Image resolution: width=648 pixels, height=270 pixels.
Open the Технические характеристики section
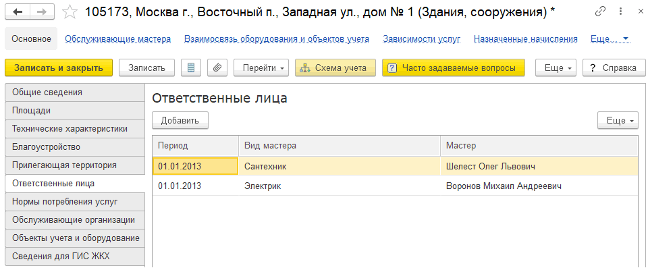point(75,129)
